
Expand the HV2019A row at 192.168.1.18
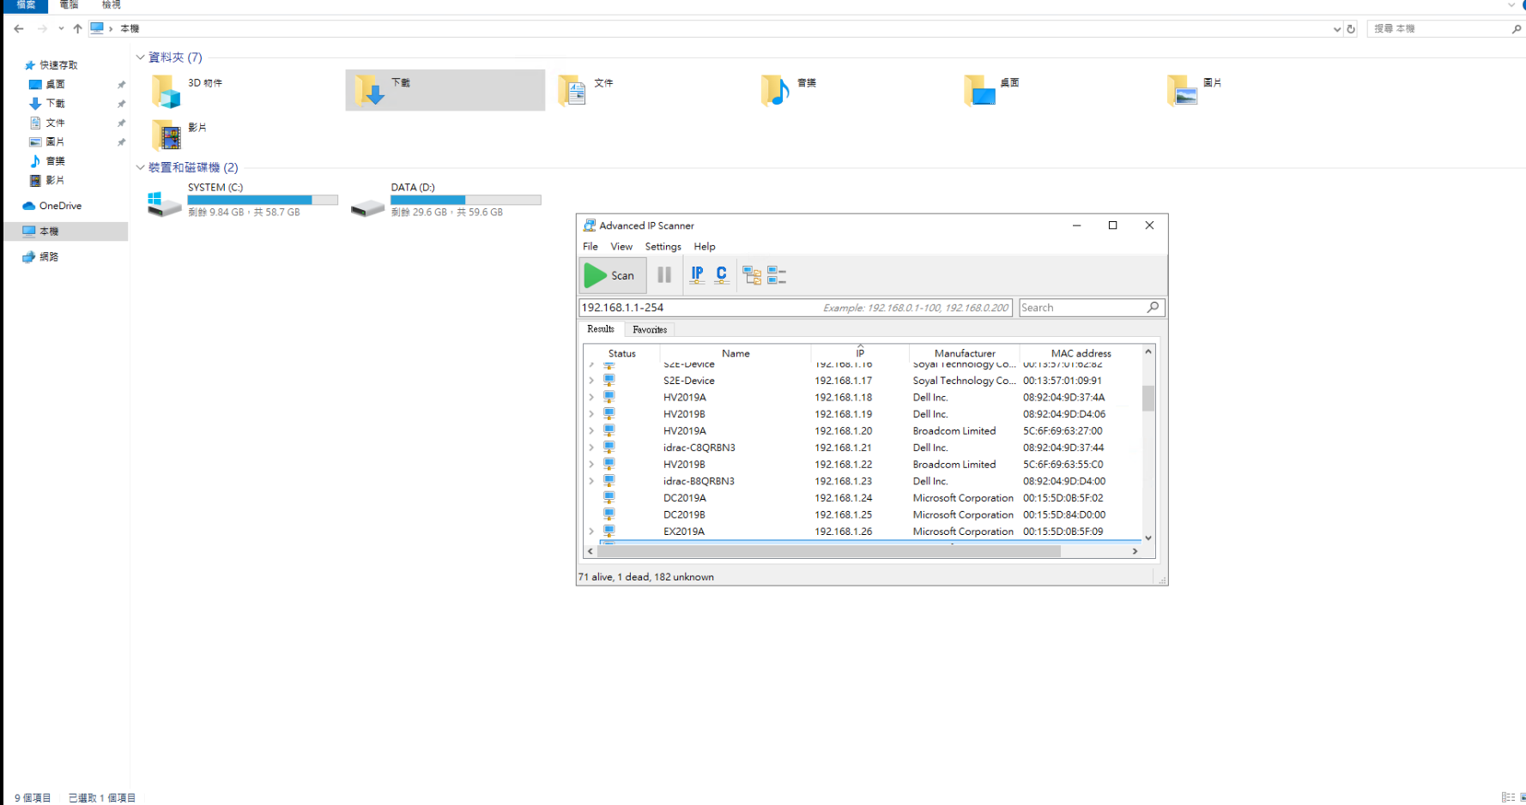click(x=591, y=398)
